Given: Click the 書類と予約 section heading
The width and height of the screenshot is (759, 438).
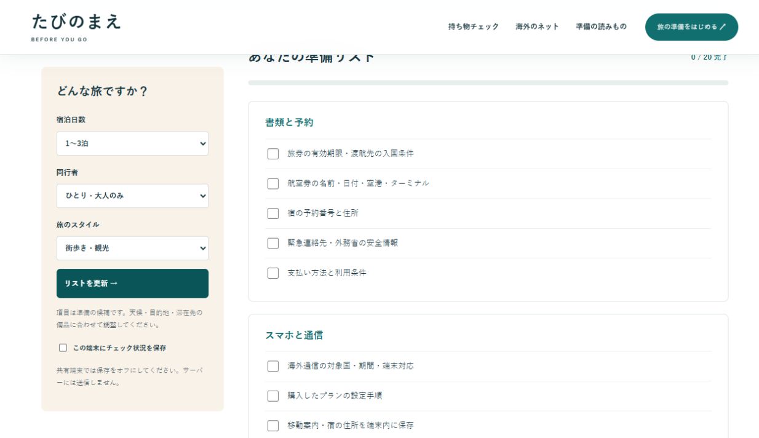Looking at the screenshot, I should tap(289, 122).
